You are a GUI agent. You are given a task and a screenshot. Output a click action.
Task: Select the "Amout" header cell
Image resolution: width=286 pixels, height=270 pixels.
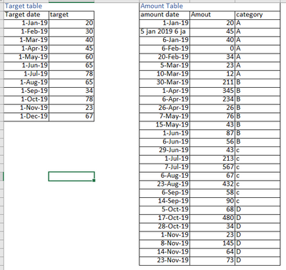(212, 15)
